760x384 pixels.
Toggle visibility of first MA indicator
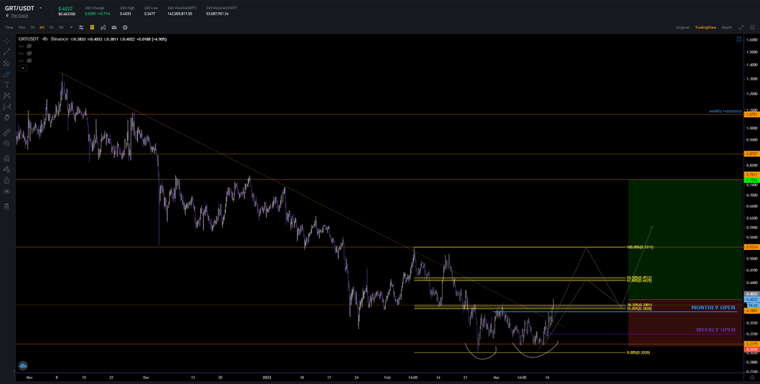(x=29, y=46)
